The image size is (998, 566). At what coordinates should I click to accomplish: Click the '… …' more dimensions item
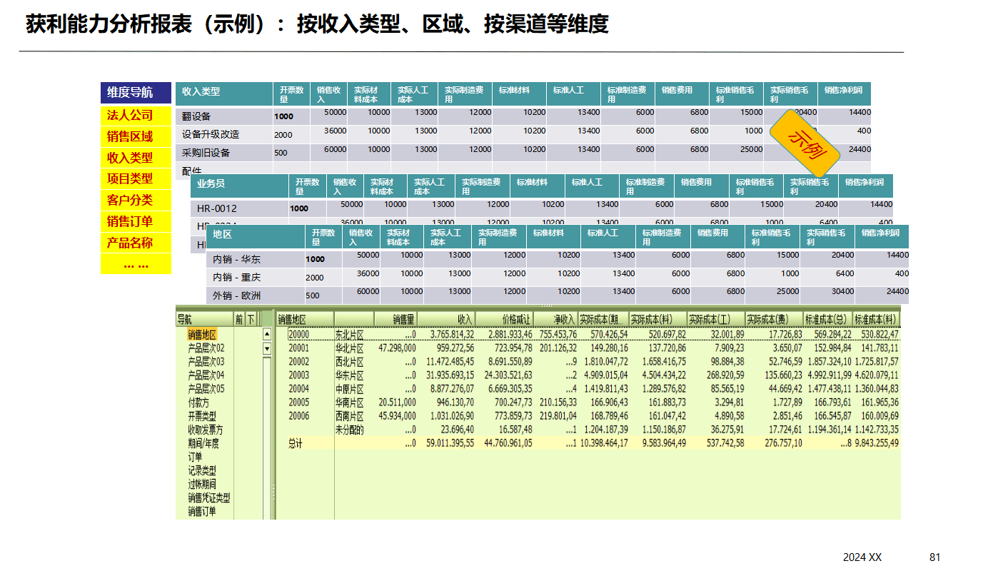(136, 263)
